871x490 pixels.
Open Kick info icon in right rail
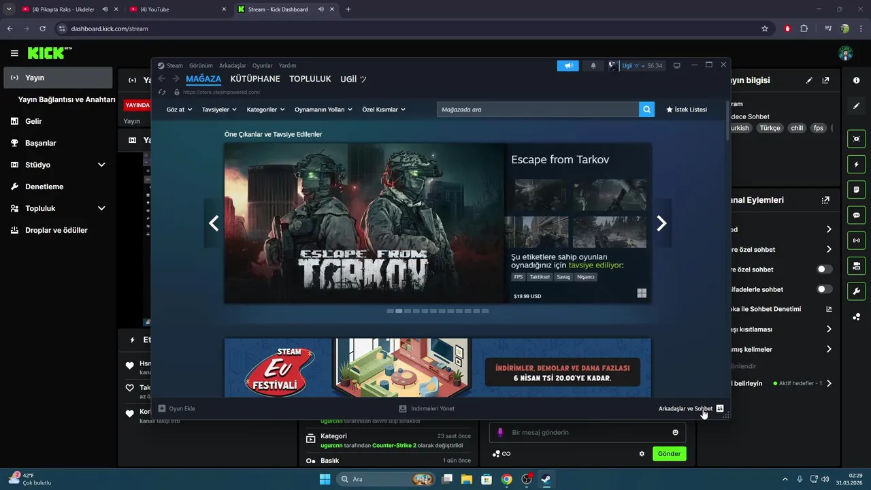point(856,80)
